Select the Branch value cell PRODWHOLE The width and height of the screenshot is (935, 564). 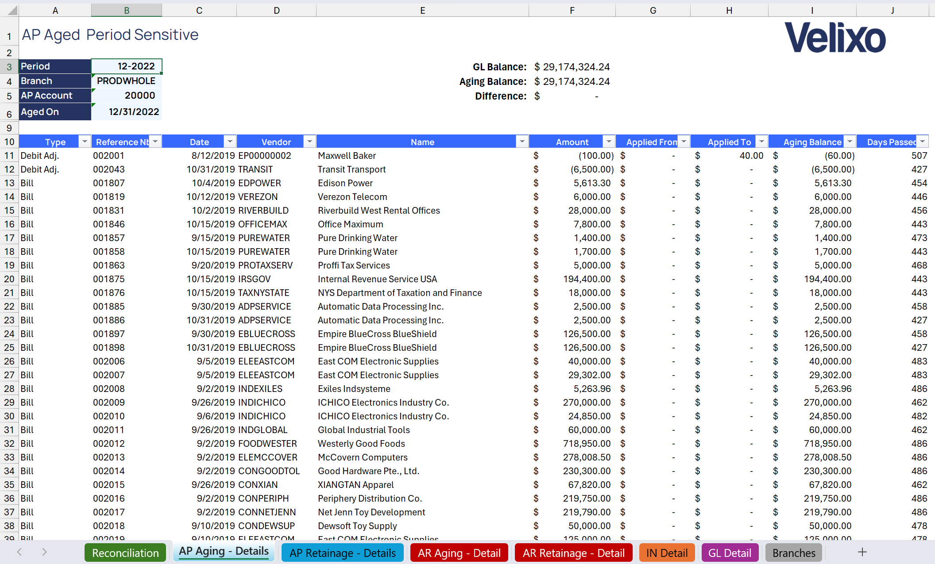[x=127, y=81]
